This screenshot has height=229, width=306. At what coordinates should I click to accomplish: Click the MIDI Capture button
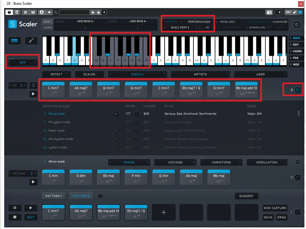pos(275,208)
